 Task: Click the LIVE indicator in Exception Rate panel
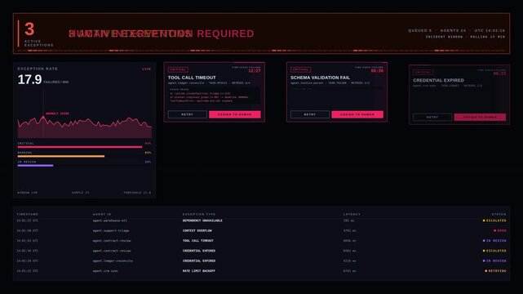[147, 69]
